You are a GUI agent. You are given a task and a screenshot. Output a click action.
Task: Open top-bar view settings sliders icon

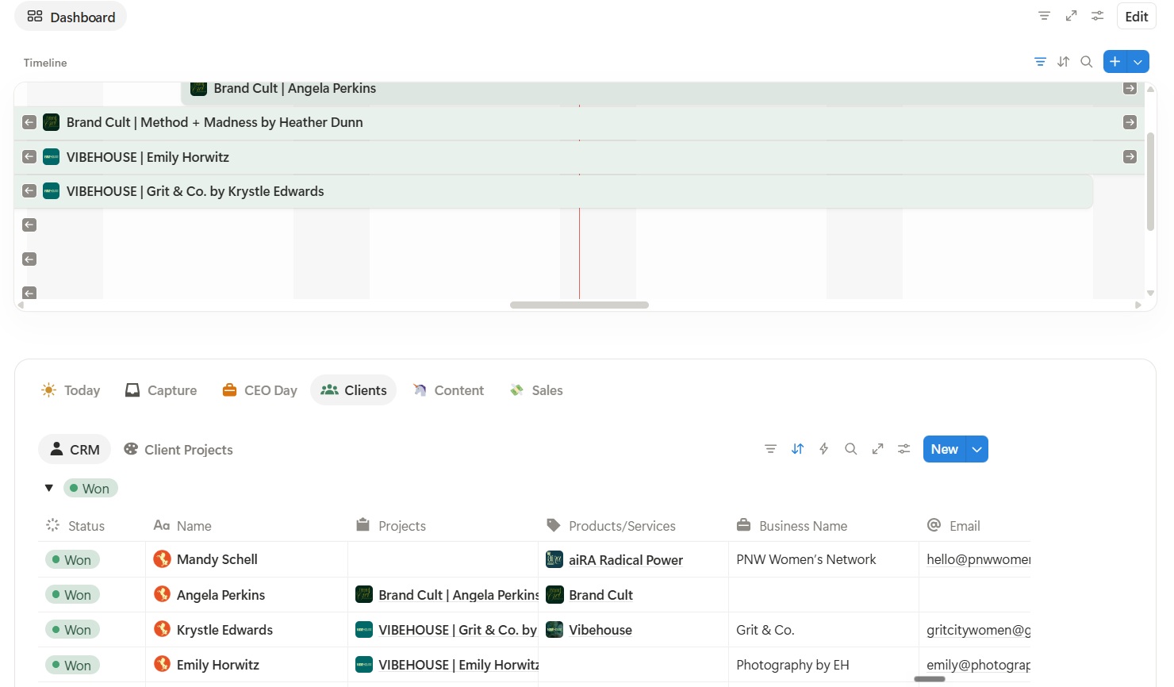point(1097,16)
